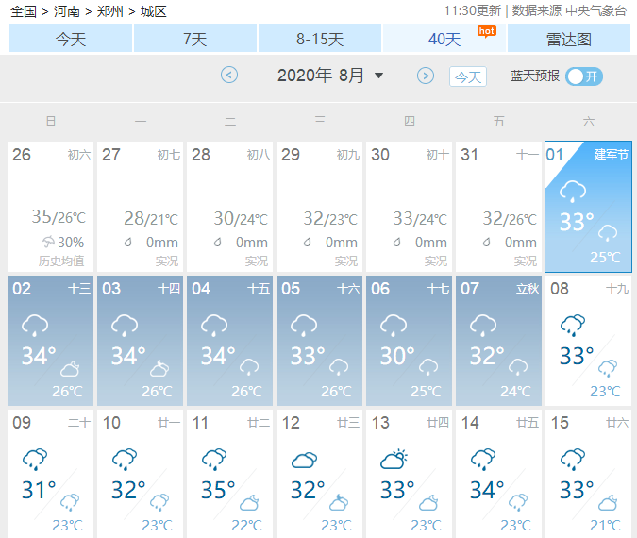
Task: Click shower icon on day 09
Action: coord(35,459)
